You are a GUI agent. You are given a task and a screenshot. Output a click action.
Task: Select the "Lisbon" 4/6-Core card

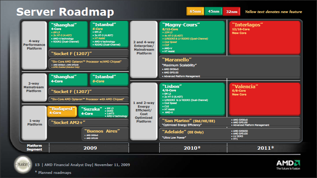tap(192, 99)
